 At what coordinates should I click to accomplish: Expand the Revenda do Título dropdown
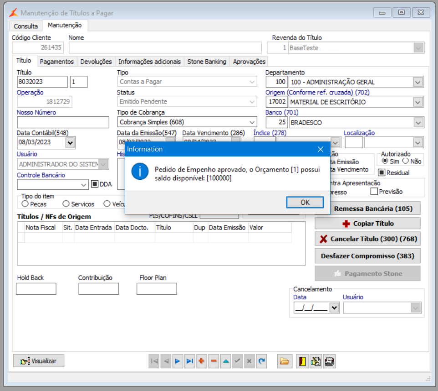click(x=418, y=48)
